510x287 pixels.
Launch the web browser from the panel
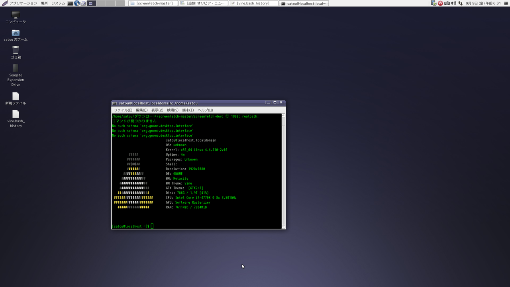(x=78, y=3)
